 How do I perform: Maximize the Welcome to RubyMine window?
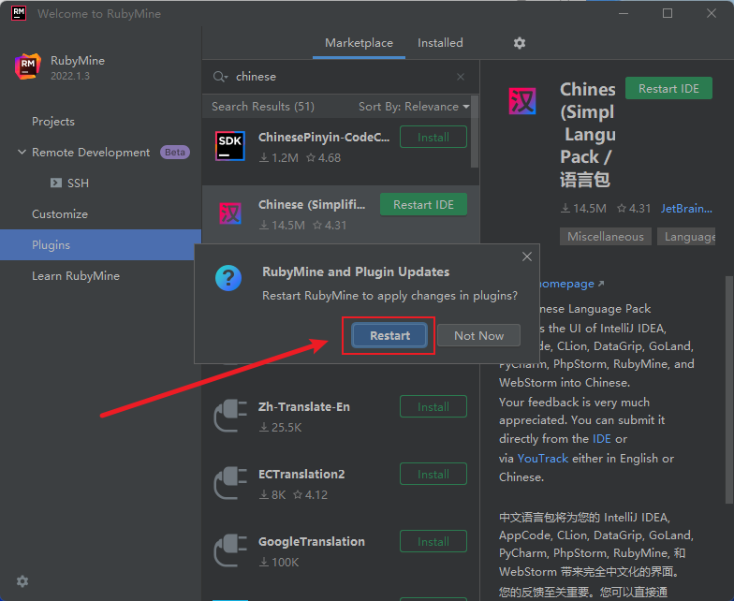(x=668, y=13)
